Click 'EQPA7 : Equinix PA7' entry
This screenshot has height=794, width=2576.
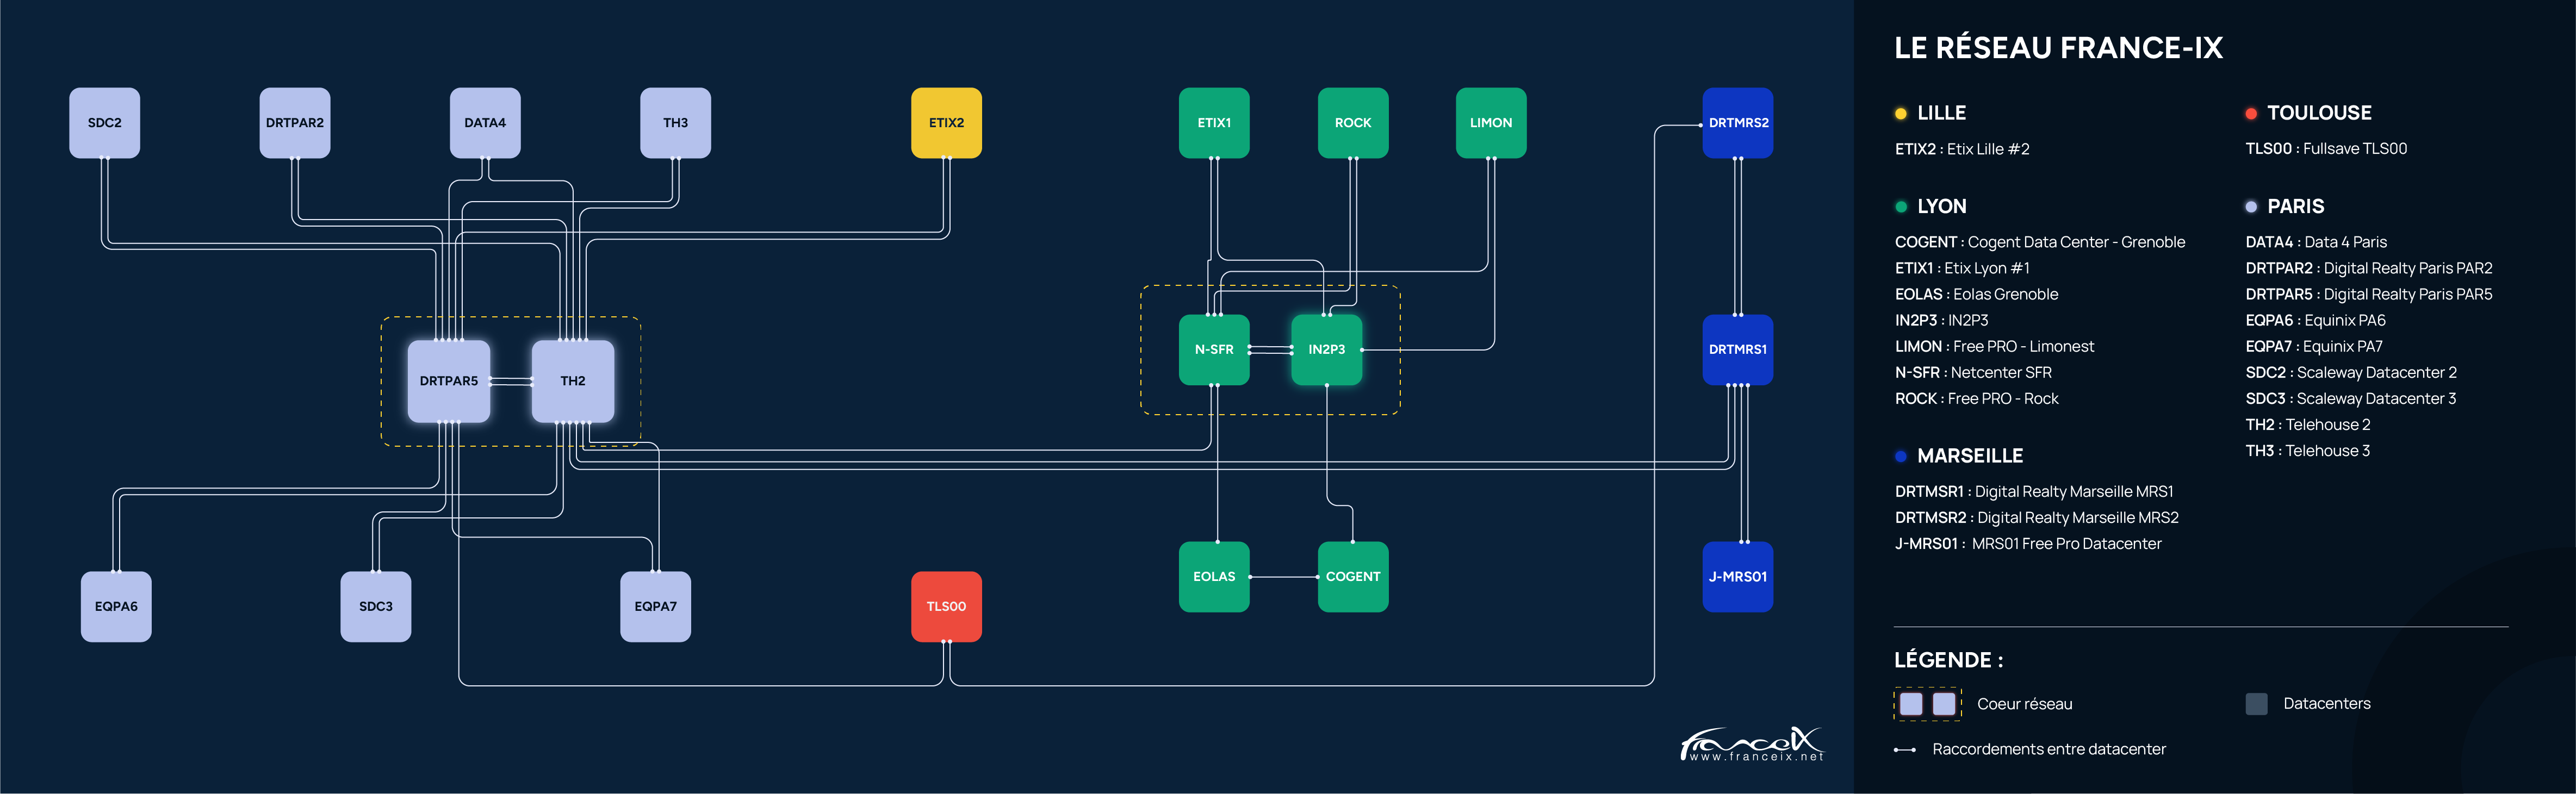[x=2314, y=346]
